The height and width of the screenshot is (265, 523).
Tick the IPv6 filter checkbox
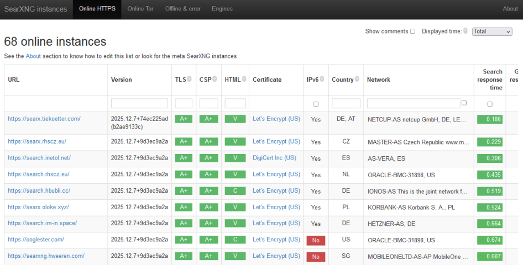pos(316,104)
